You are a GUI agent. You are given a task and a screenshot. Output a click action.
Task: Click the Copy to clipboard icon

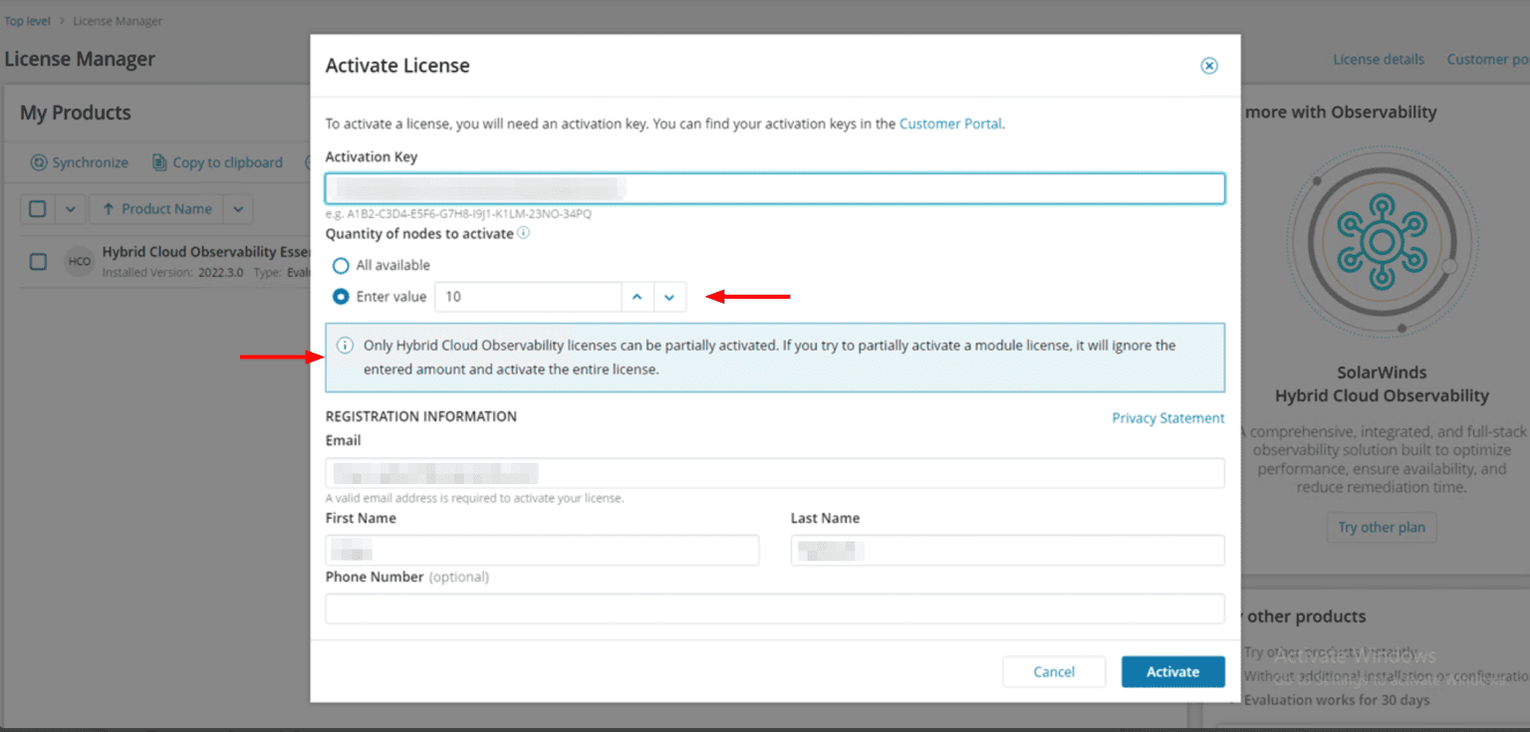coord(159,162)
